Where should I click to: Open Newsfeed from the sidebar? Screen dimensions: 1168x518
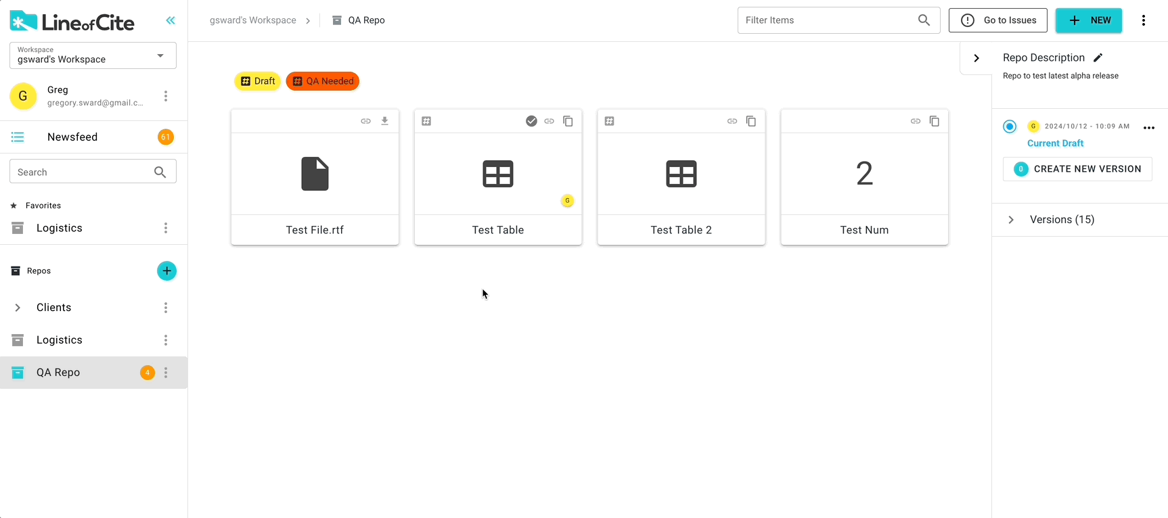coord(72,137)
